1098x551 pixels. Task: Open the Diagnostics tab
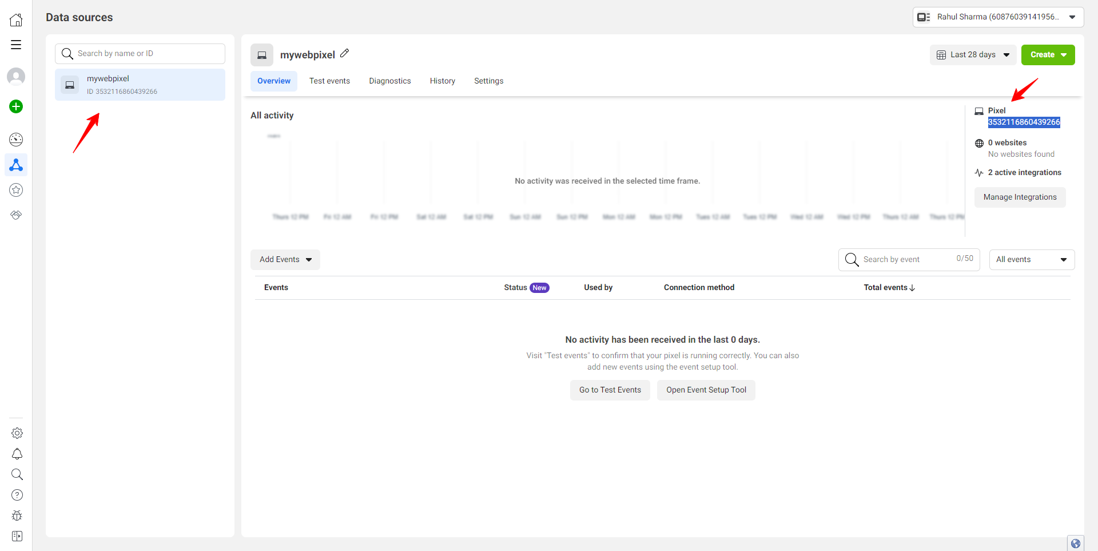click(390, 81)
